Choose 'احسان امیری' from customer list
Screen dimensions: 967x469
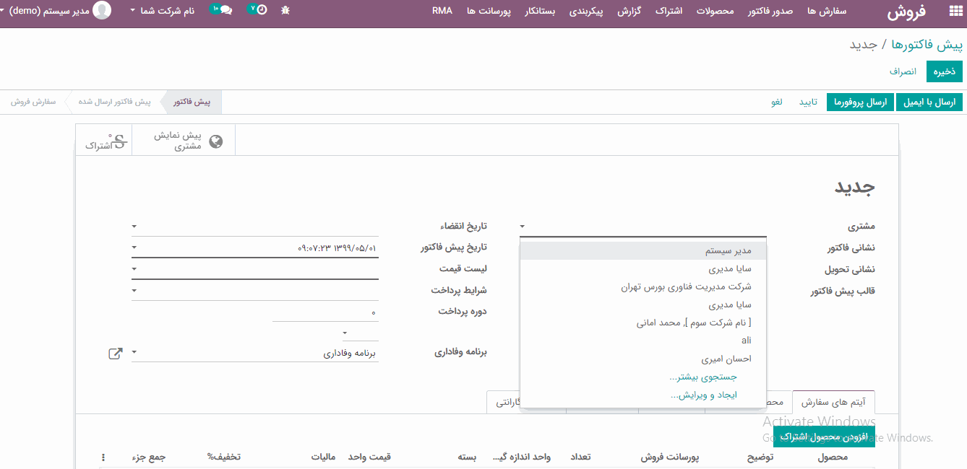click(726, 359)
